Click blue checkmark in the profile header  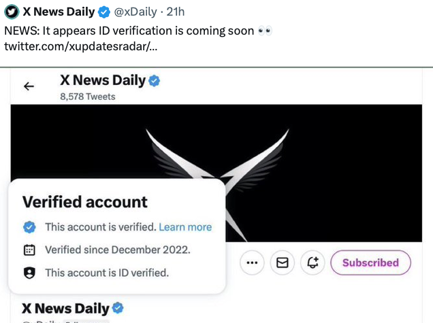click(155, 81)
